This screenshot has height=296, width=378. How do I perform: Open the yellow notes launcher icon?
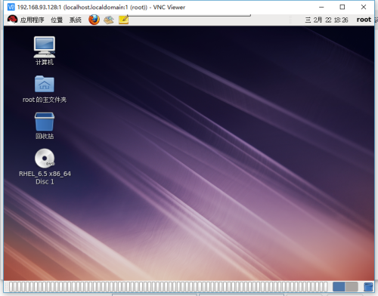[124, 20]
